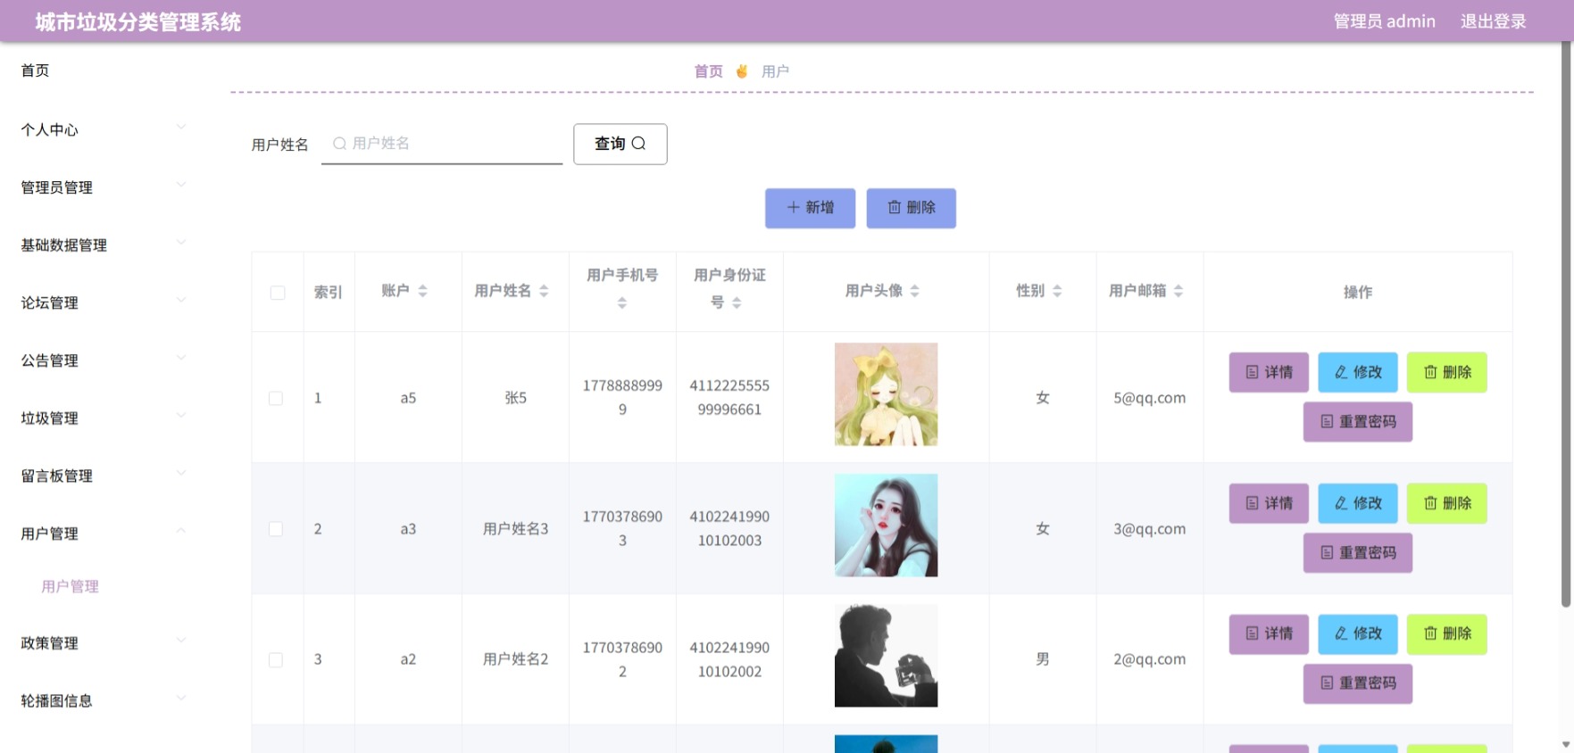Open 详情 for user 张5

(x=1269, y=372)
